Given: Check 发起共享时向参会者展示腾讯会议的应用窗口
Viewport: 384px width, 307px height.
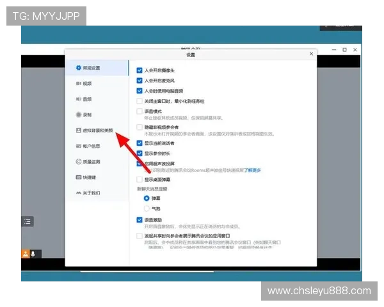Looking at the screenshot, I should (140, 236).
